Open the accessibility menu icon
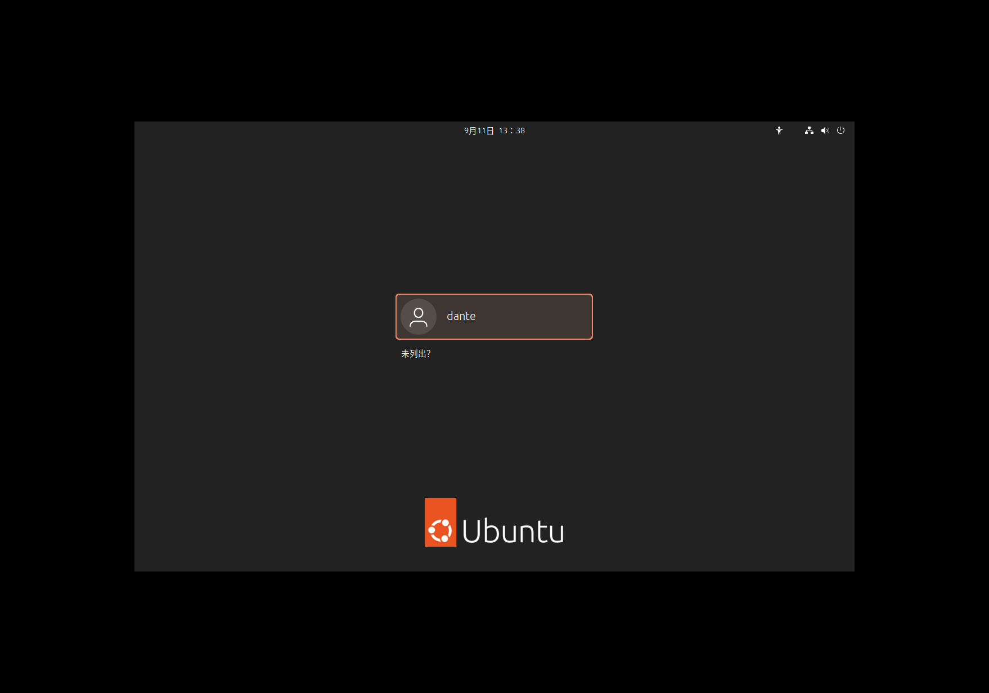The width and height of the screenshot is (989, 693). (x=779, y=130)
